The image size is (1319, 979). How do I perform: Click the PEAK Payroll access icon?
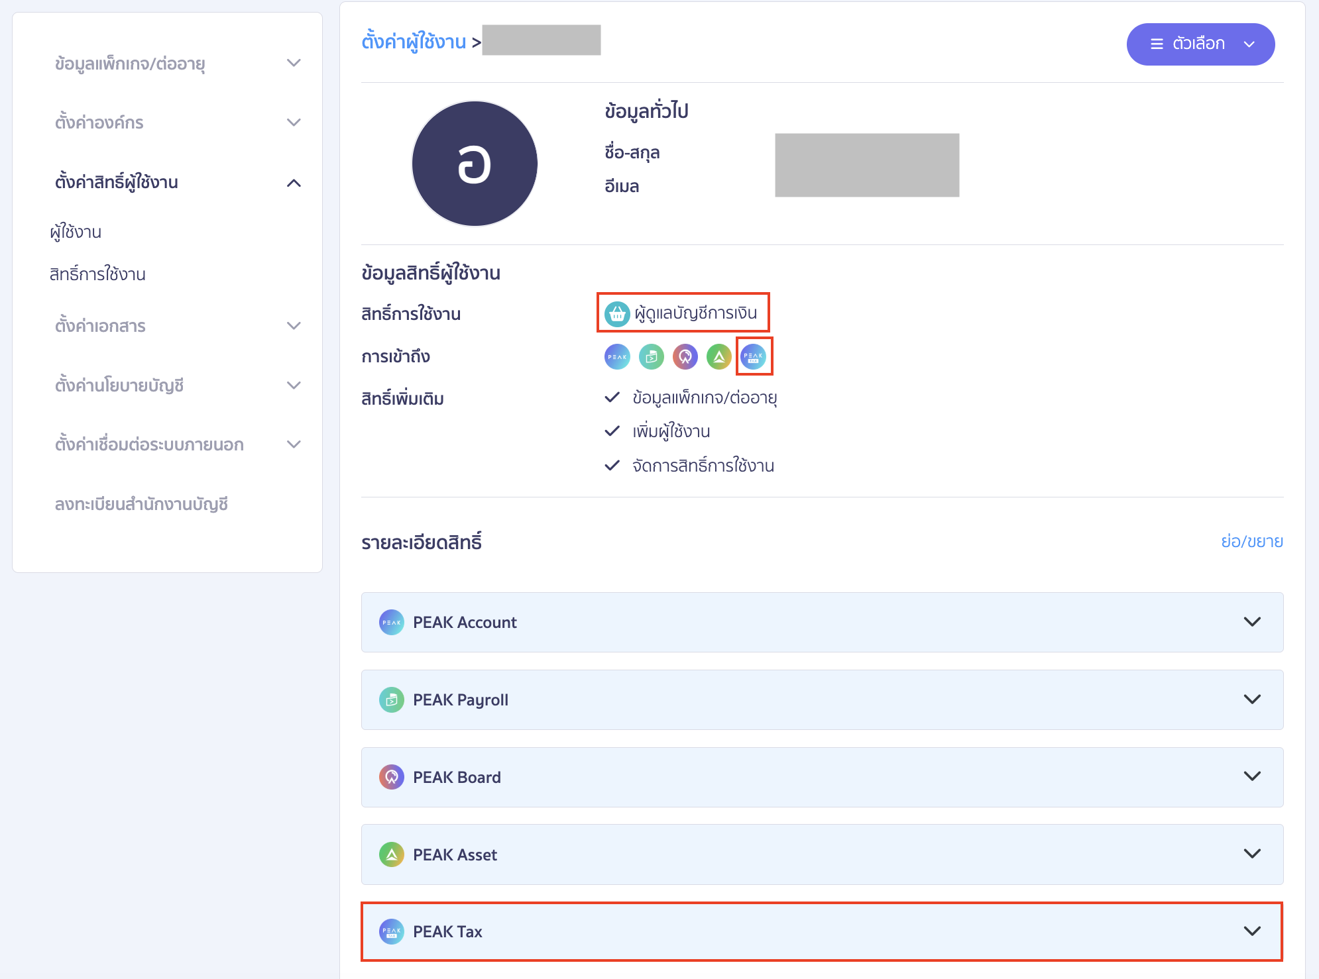pyautogui.click(x=652, y=357)
